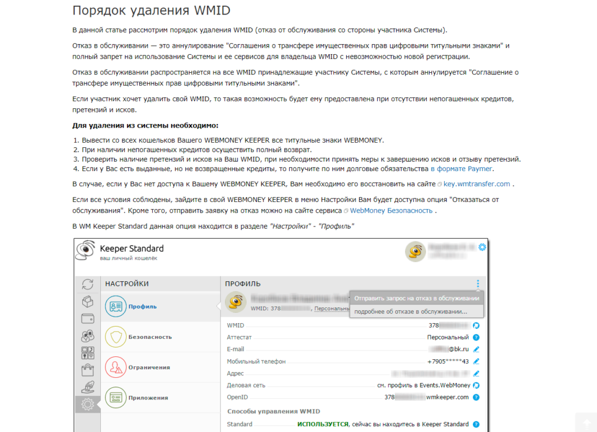Viewport: 597px width, 432px height.
Task: Select Приложения in the НАСТРОЙКИ list
Action: coord(160,398)
